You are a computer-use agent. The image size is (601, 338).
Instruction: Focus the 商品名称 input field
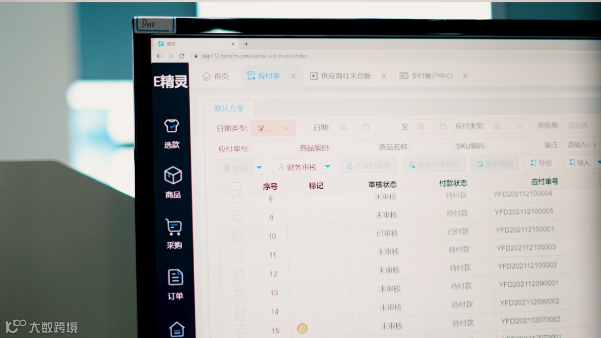click(x=433, y=146)
